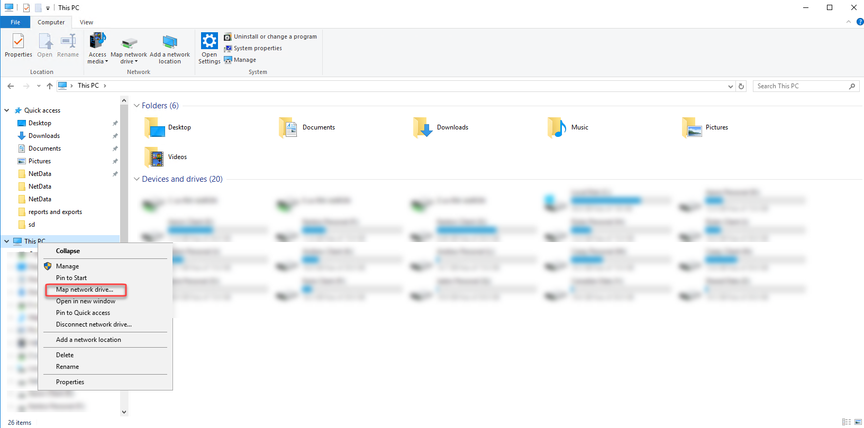Viewport: 864px width, 428px height.
Task: Click the title bar Properties quick-access icon
Action: point(26,8)
